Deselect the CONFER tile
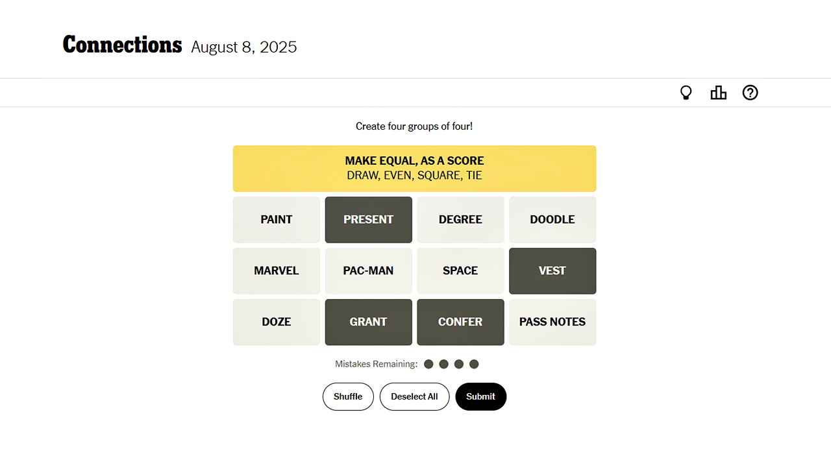831x467 pixels. 460,322
